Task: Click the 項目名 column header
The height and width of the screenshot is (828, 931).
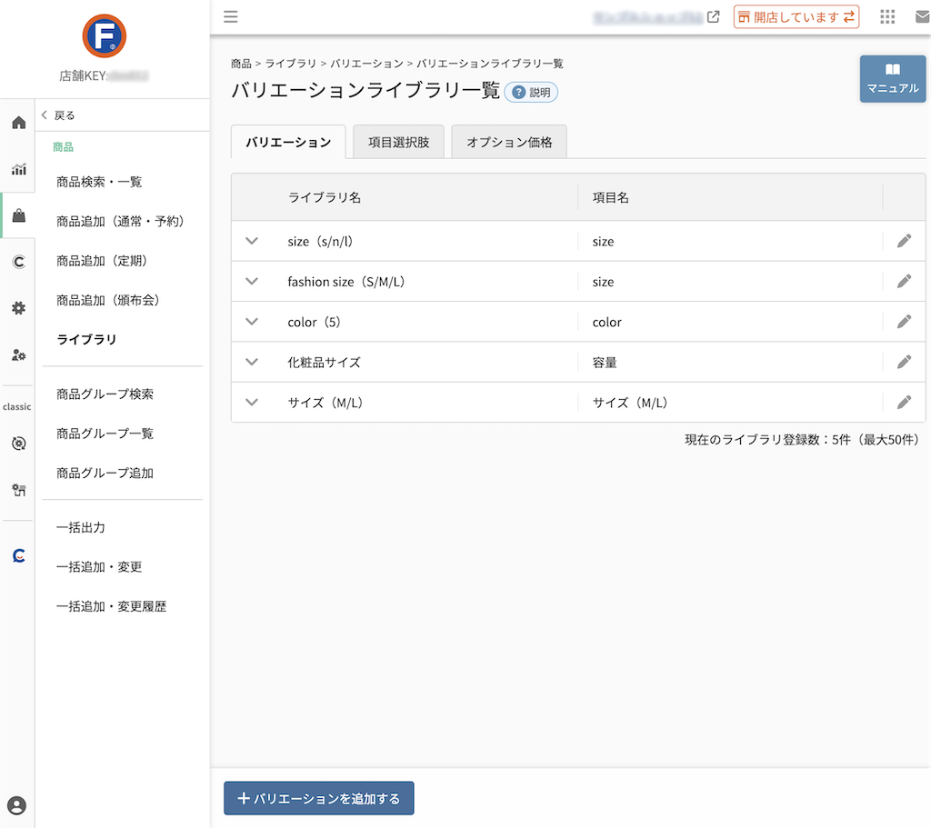Action: 610,197
